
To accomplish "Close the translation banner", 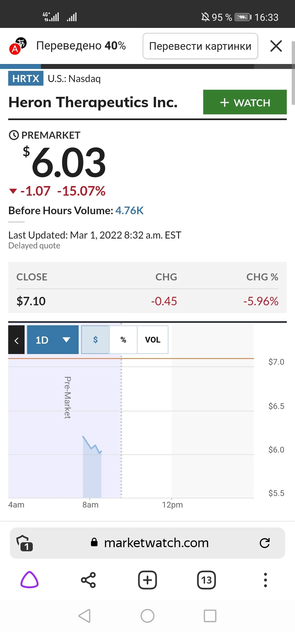I will tap(276, 46).
